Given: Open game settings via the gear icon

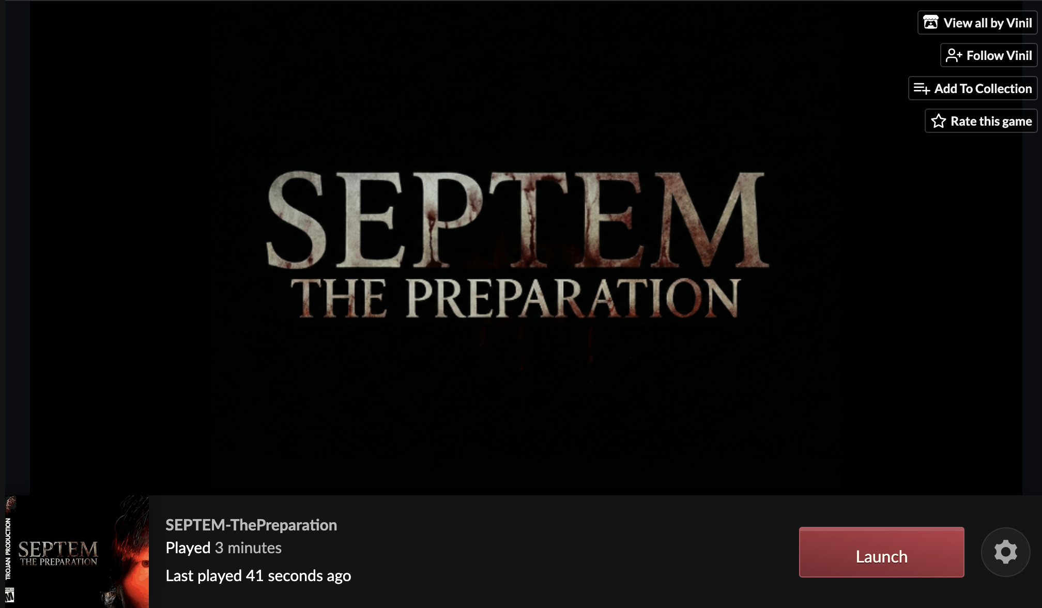Looking at the screenshot, I should [x=1005, y=552].
